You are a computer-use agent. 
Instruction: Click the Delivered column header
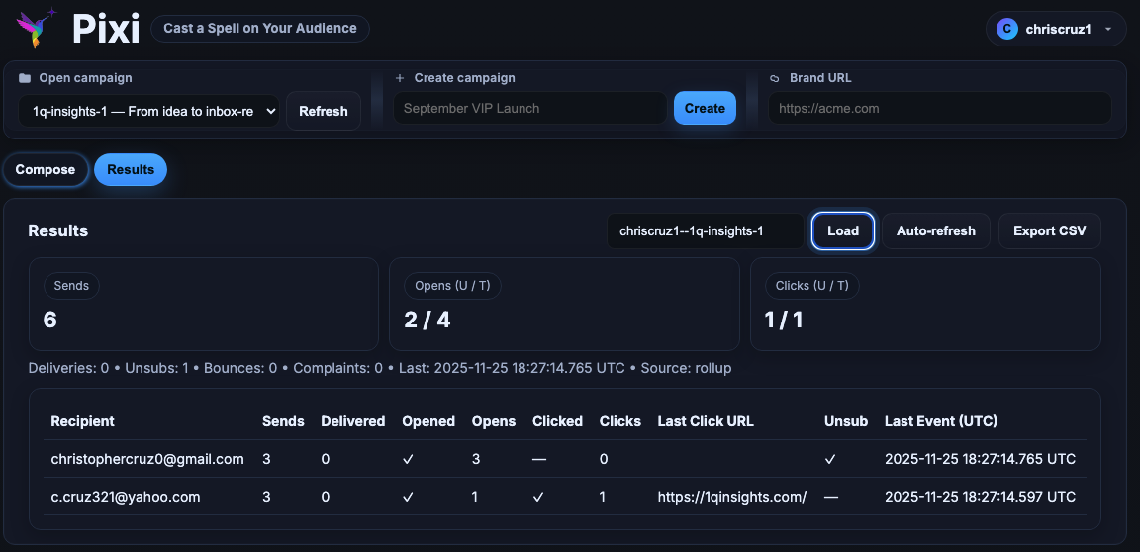click(352, 421)
